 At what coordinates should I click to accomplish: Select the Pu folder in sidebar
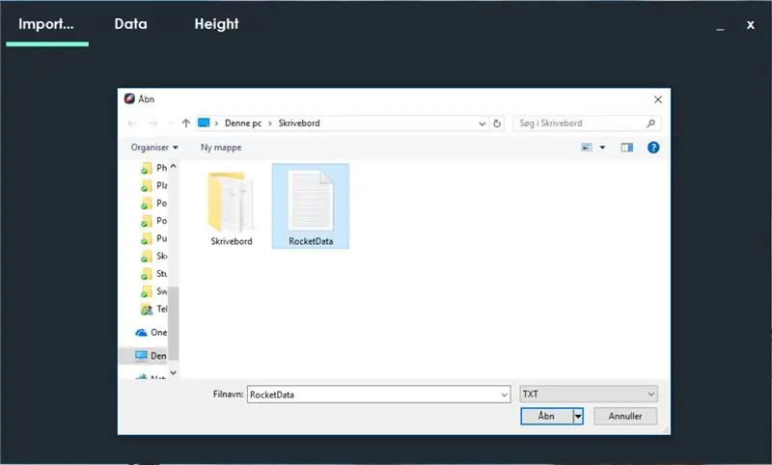pos(153,238)
